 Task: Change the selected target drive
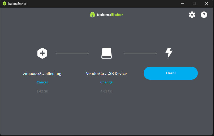[x=106, y=82]
